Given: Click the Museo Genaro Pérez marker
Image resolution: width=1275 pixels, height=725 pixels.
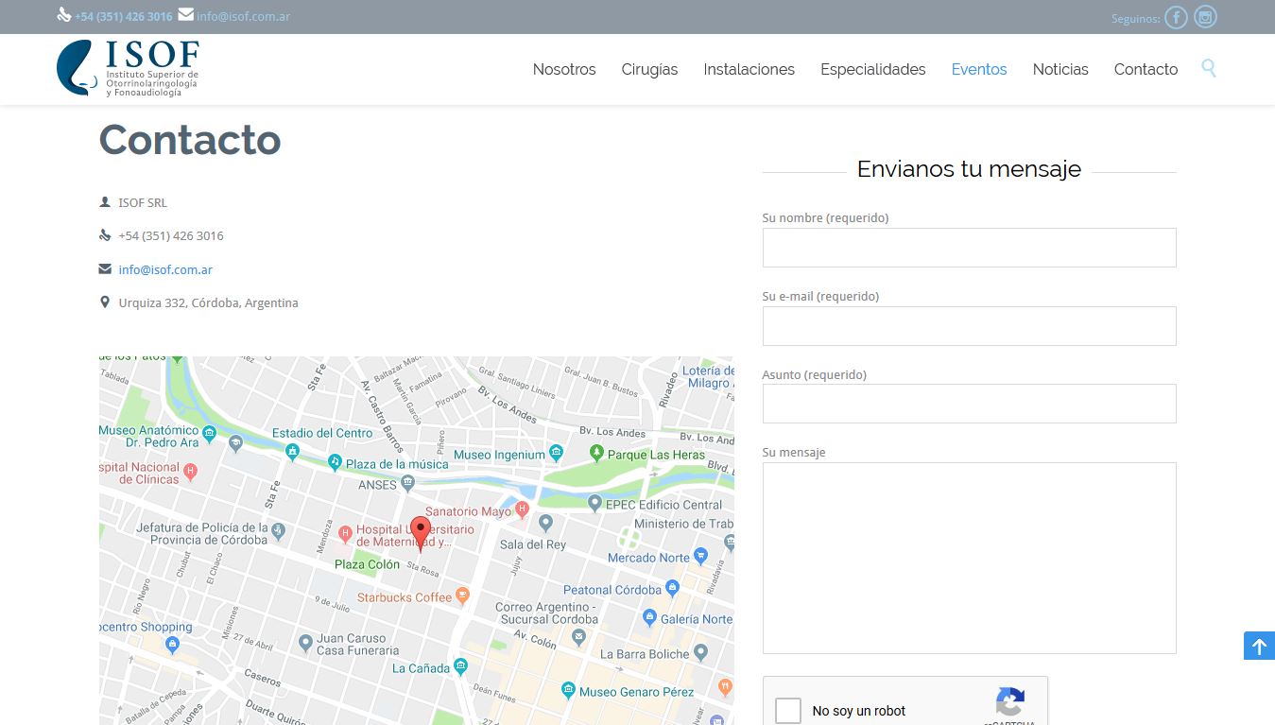Looking at the screenshot, I should tap(568, 691).
